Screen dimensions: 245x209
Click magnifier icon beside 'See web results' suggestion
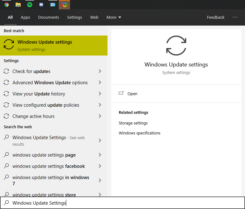6,137
